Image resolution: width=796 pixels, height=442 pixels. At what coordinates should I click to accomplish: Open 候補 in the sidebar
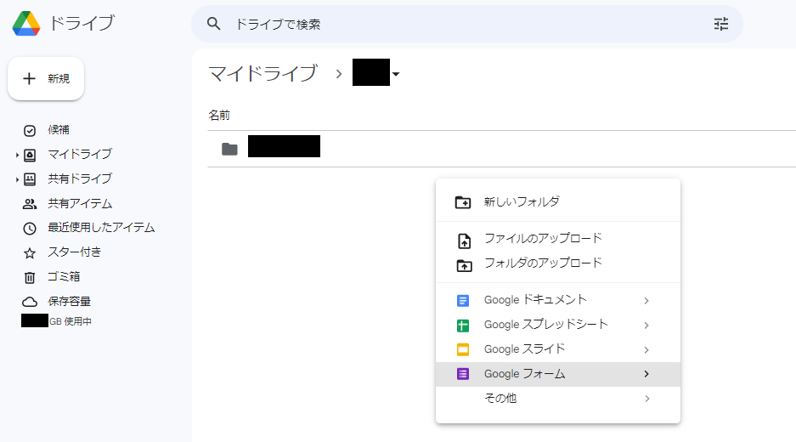pyautogui.click(x=59, y=130)
